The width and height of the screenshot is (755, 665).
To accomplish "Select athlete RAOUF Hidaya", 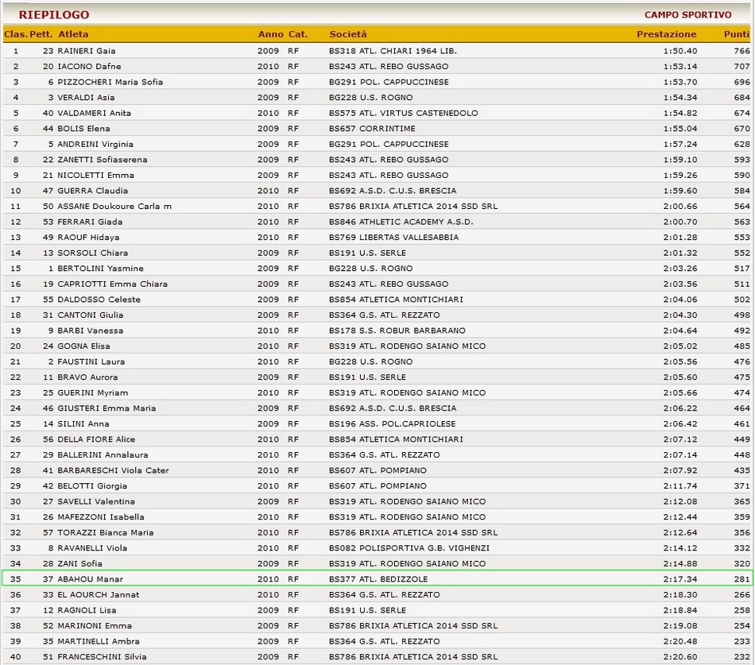I will pos(88,238).
